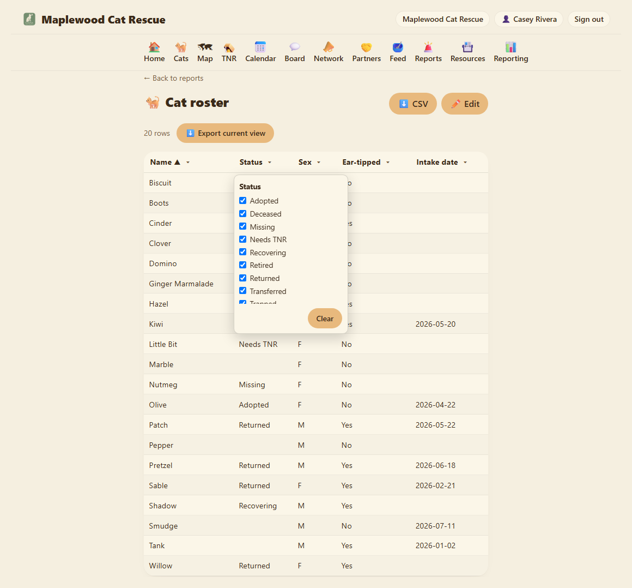Open the Calendar icon

tap(260, 47)
